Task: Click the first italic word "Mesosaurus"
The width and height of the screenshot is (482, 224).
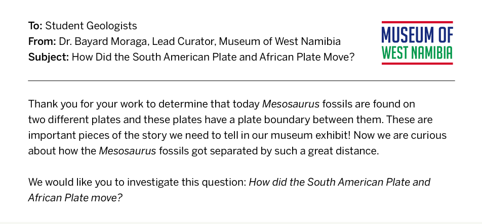Action: point(291,104)
